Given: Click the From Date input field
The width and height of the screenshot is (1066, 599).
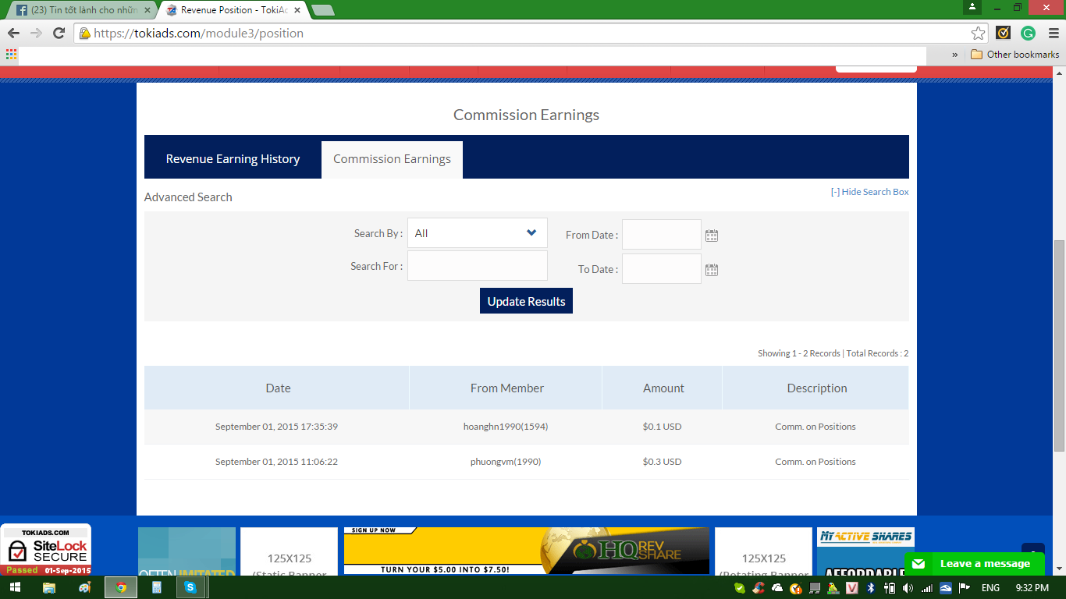Looking at the screenshot, I should 662,235.
